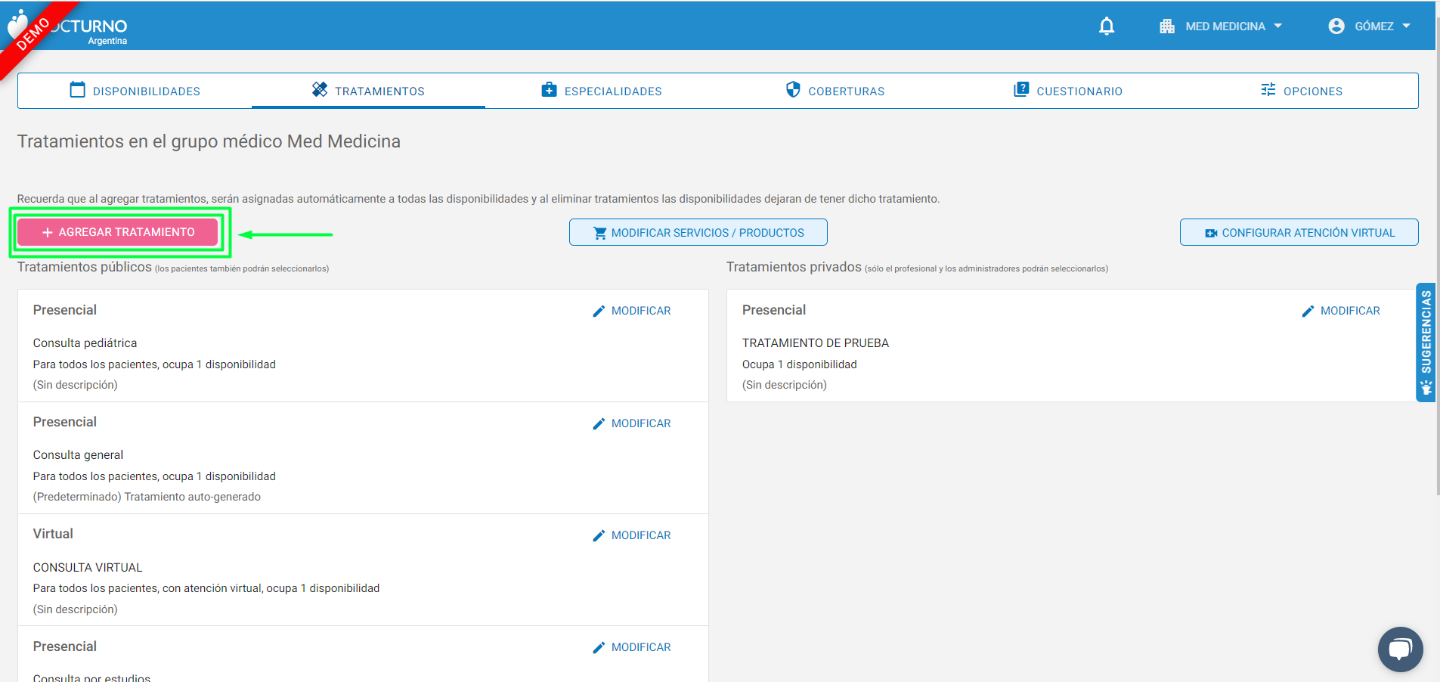This screenshot has width=1440, height=682.
Task: Click pencil icon for CONSULTA VIRTUAL
Action: click(599, 535)
